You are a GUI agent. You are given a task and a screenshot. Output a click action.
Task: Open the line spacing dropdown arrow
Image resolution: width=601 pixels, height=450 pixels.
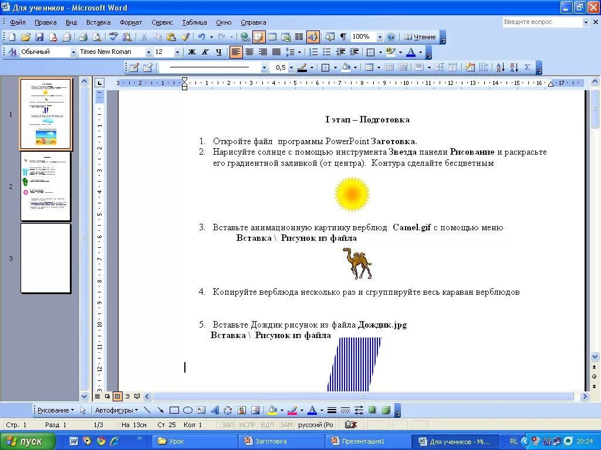click(x=299, y=52)
